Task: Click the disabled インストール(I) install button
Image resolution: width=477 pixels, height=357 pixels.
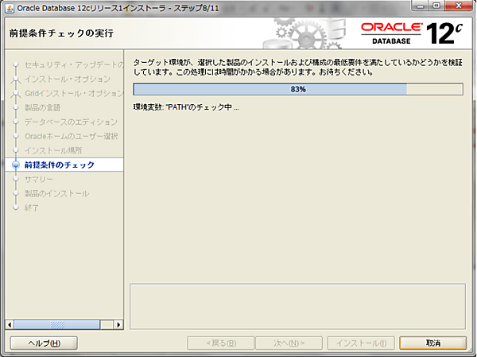Action: 361,343
